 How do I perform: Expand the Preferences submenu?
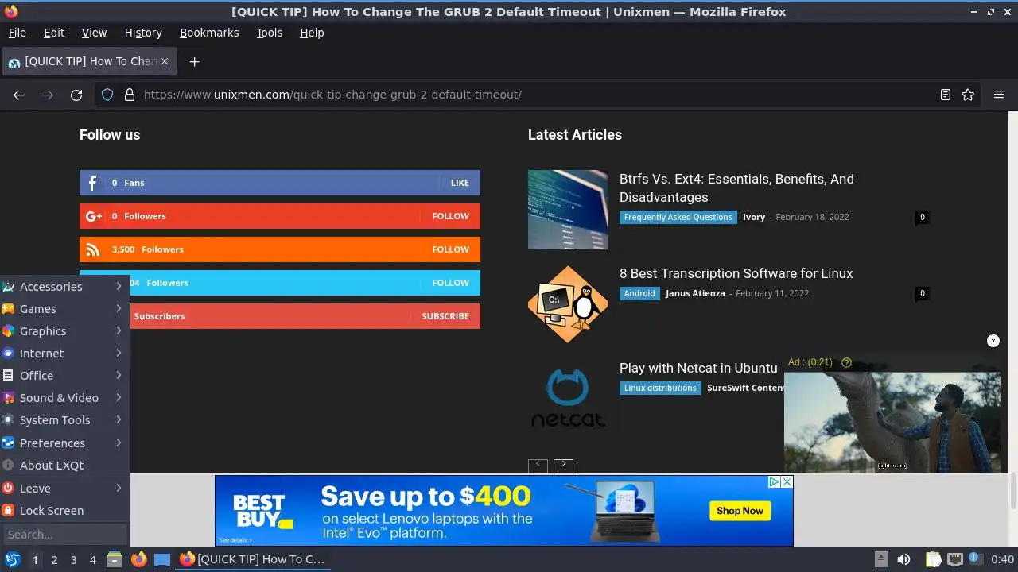pyautogui.click(x=64, y=443)
